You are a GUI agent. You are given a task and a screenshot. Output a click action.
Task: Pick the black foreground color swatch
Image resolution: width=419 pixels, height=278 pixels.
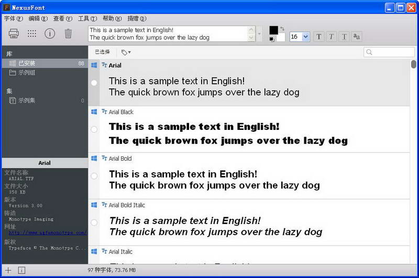pyautogui.click(x=273, y=30)
